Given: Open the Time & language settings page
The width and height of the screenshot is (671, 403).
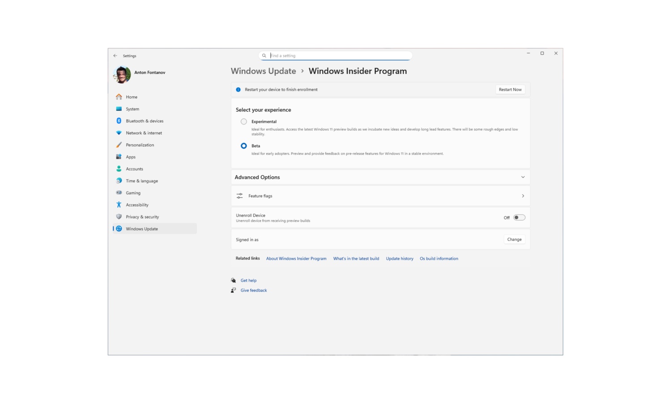Looking at the screenshot, I should point(142,181).
